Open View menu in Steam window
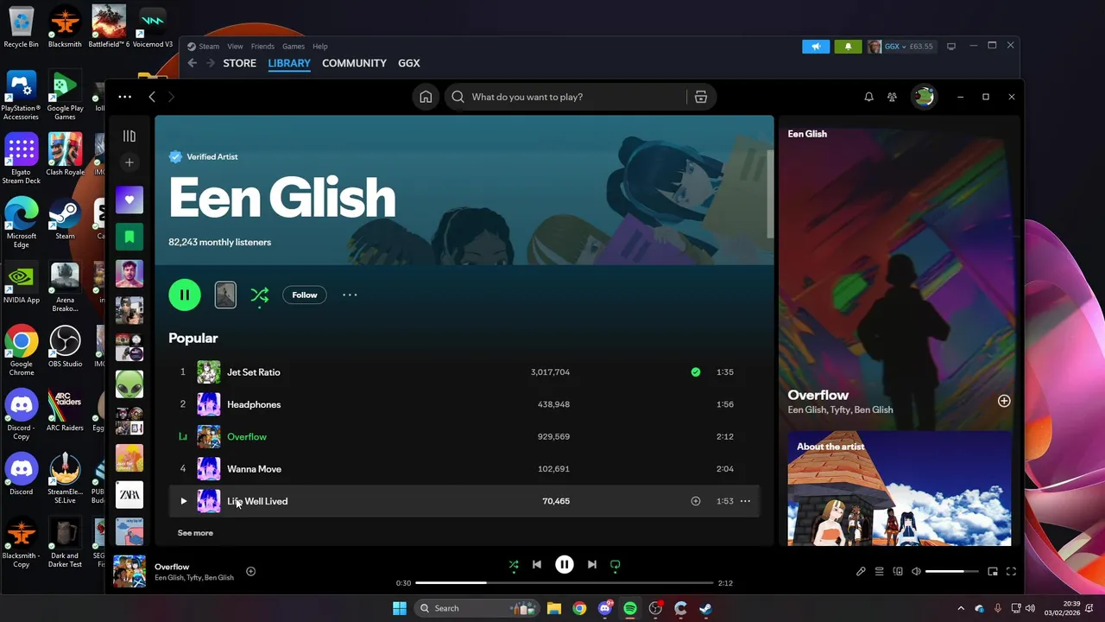Image resolution: width=1105 pixels, height=622 pixels. tap(235, 47)
